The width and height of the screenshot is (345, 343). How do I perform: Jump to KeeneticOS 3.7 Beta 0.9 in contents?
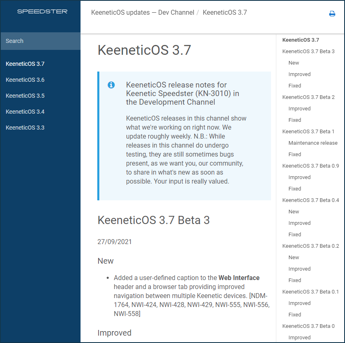[310, 166]
